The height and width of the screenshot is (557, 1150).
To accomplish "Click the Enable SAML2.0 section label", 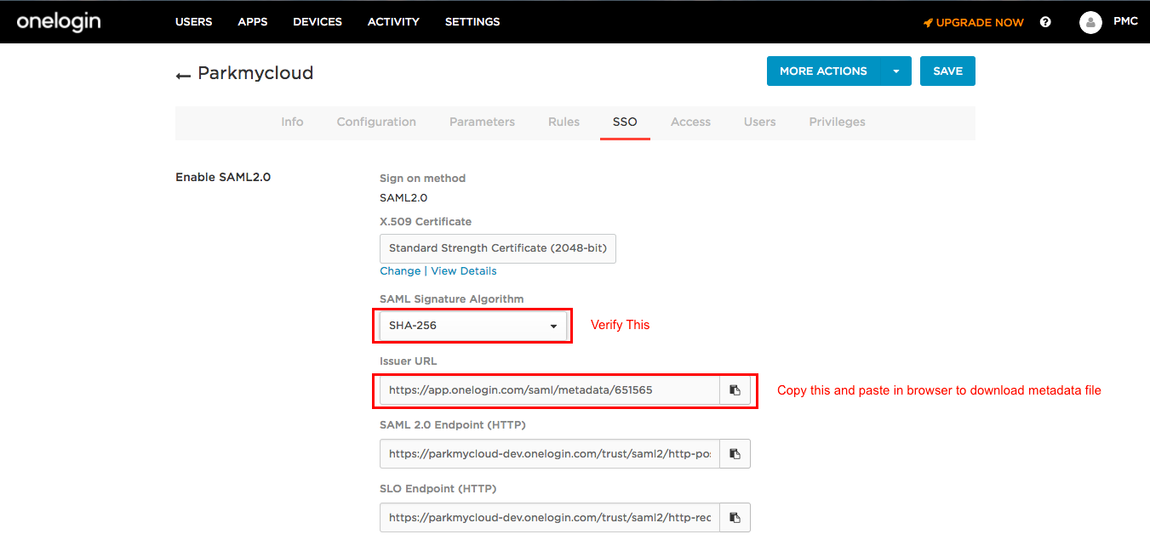I will pos(223,177).
